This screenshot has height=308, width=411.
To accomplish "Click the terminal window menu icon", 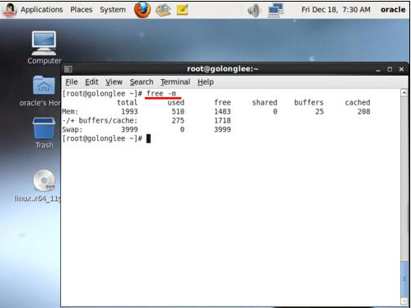I will [68, 69].
